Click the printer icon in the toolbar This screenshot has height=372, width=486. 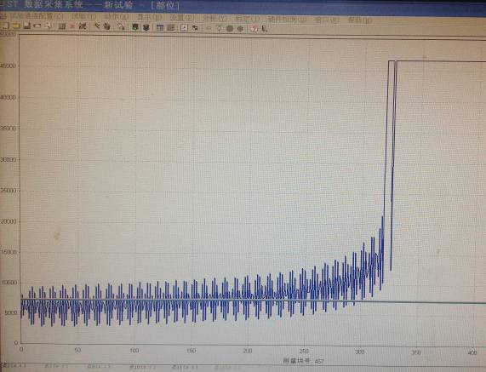tap(37, 26)
